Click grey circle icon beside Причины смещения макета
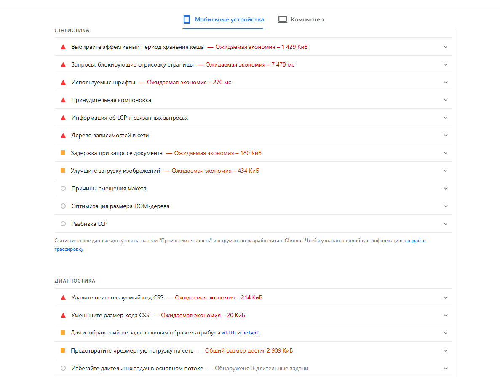 coord(63,189)
